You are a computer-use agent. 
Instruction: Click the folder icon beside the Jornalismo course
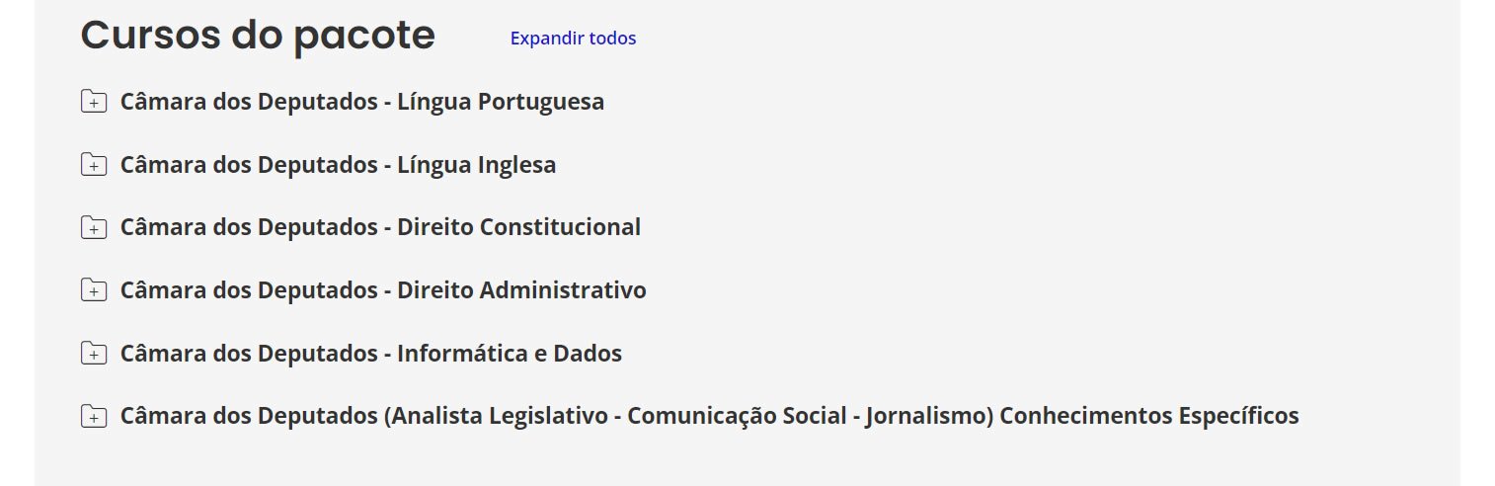coord(94,417)
